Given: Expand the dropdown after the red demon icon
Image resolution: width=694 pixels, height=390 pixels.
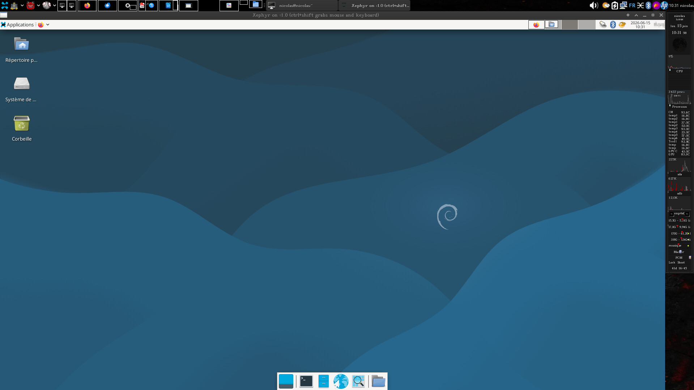Looking at the screenshot, I should pyautogui.click(x=38, y=5).
